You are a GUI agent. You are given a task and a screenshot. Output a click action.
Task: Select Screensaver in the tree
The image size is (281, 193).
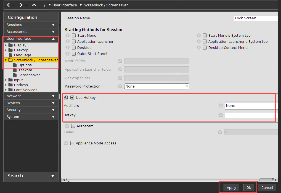29,75
